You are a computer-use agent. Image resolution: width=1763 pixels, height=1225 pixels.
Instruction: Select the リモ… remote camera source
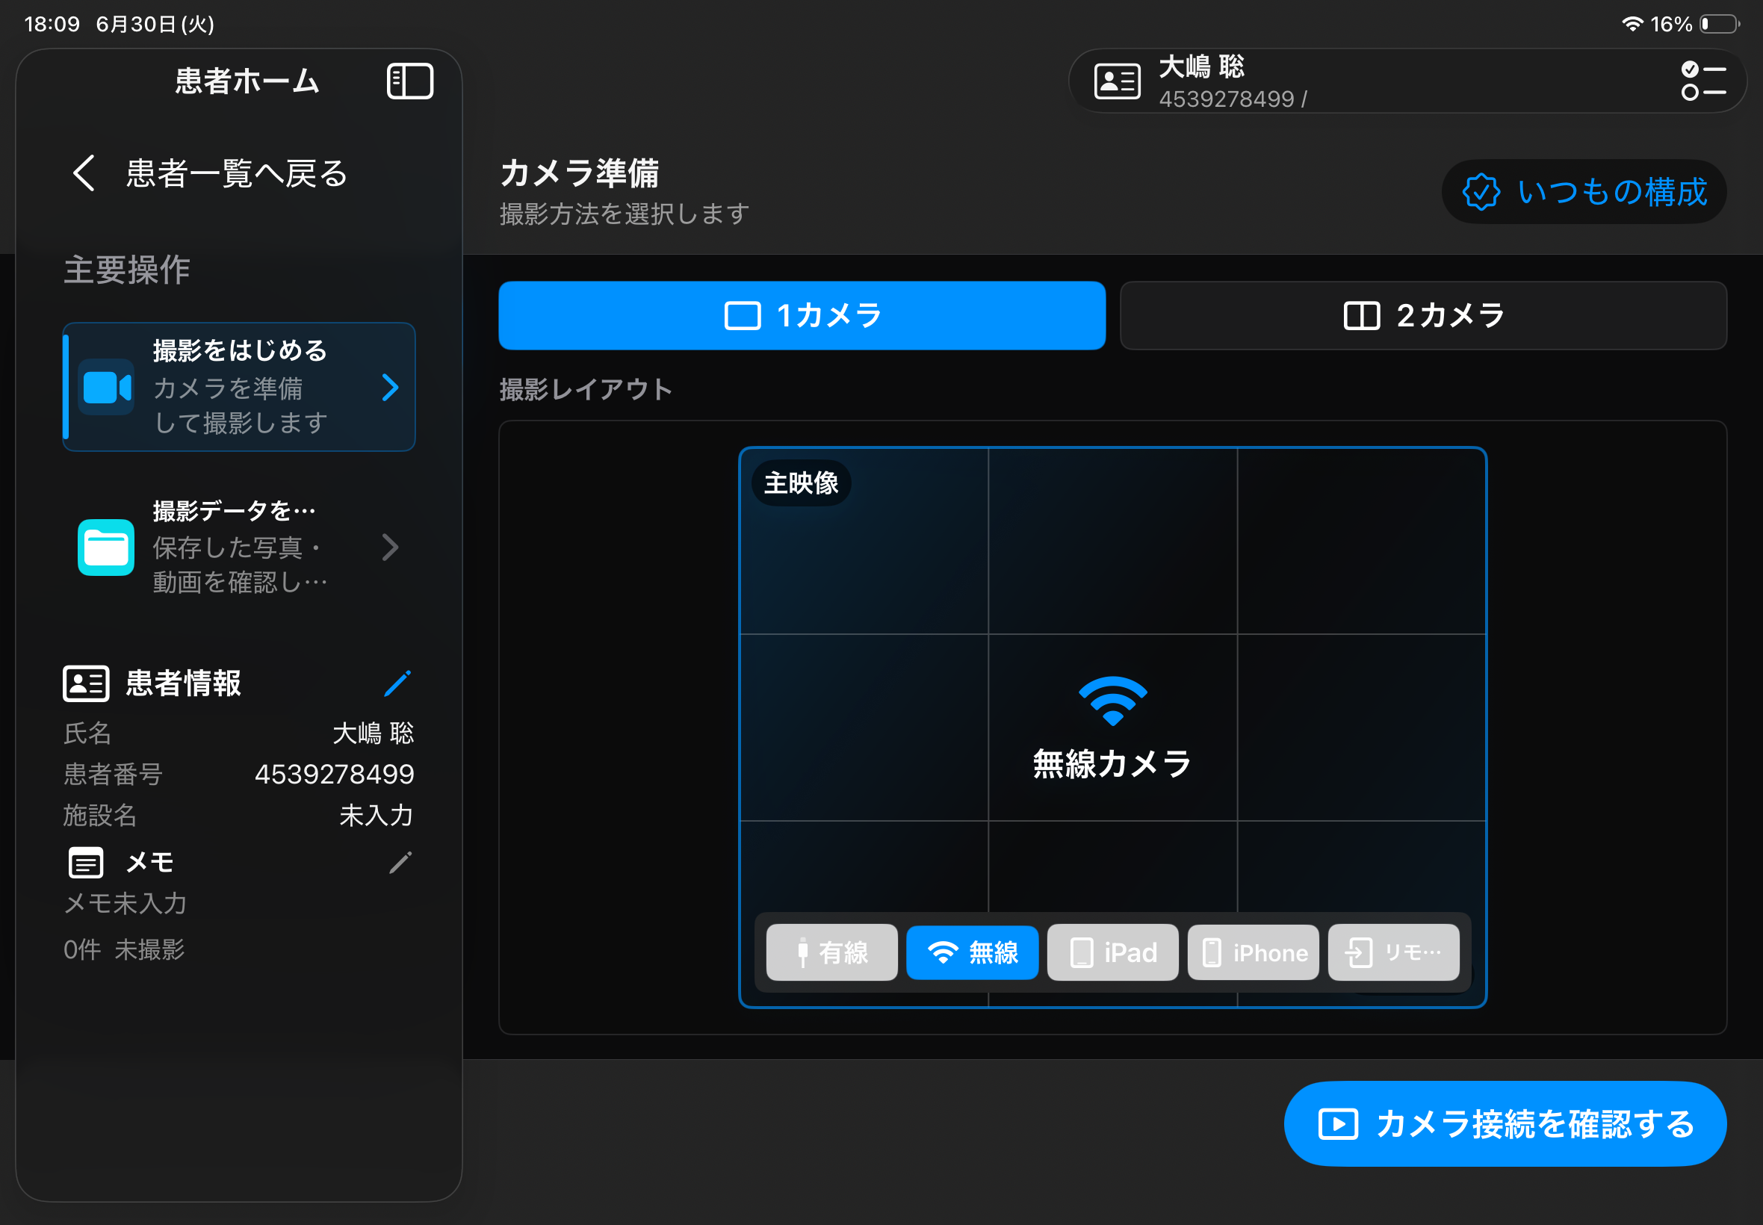[1394, 952]
